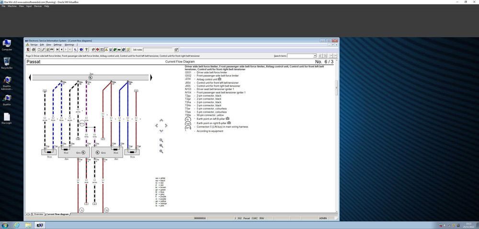Launch Internet Explorer from taskbar
This screenshot has width=479, height=229.
[x=16, y=225]
